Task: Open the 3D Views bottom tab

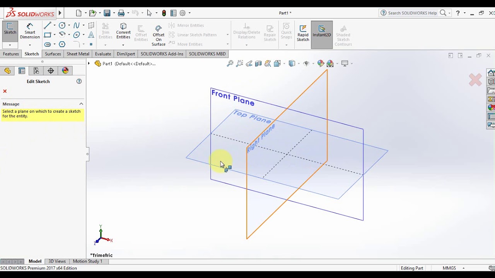Action: (57, 261)
